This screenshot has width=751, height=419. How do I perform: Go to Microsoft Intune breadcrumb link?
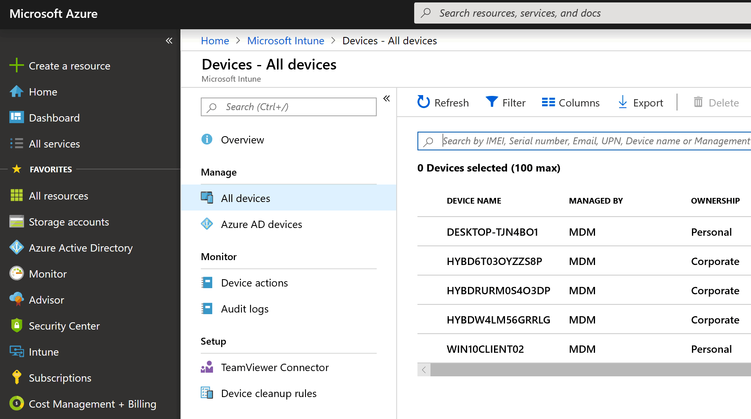[285, 41]
